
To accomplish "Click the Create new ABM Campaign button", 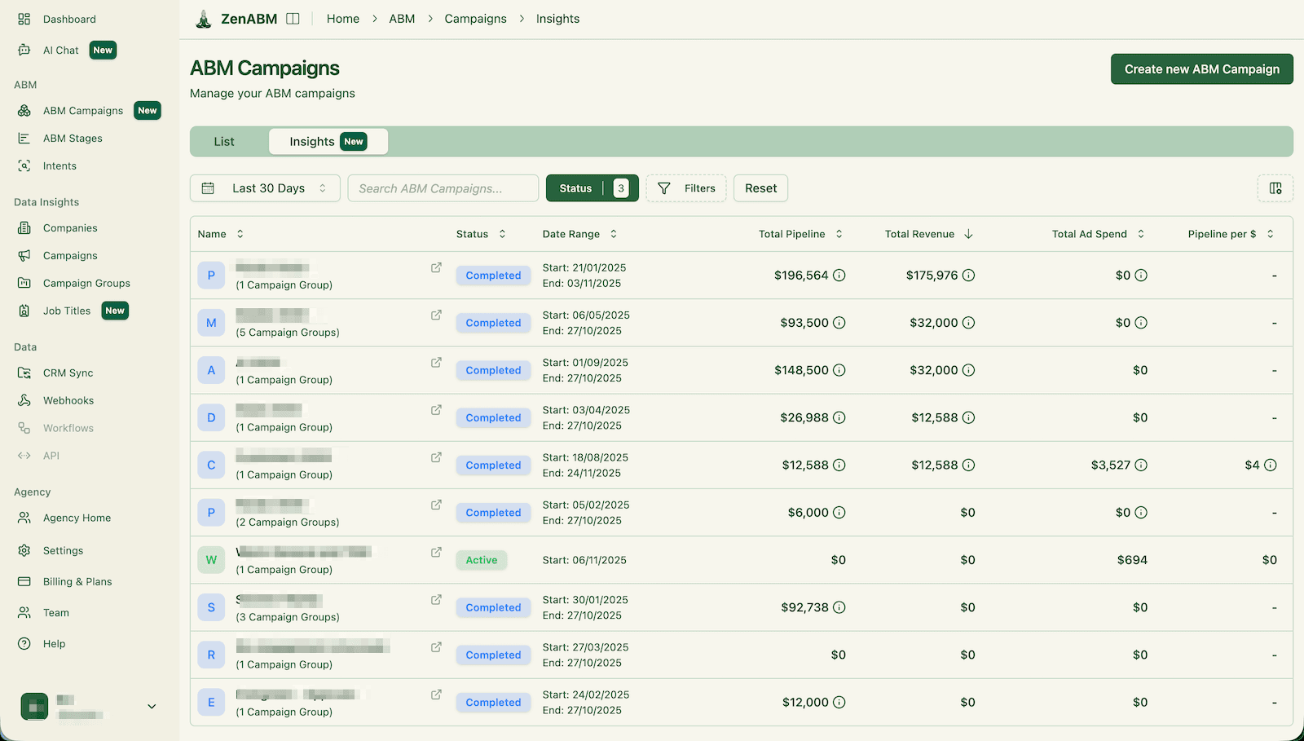I will [1201, 68].
